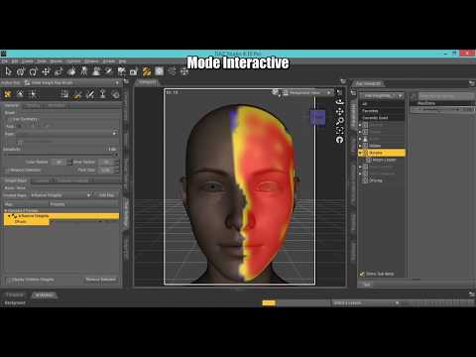Open the Tool Settings active tool dropdown
The width and height of the screenshot is (476, 357).
72,82
